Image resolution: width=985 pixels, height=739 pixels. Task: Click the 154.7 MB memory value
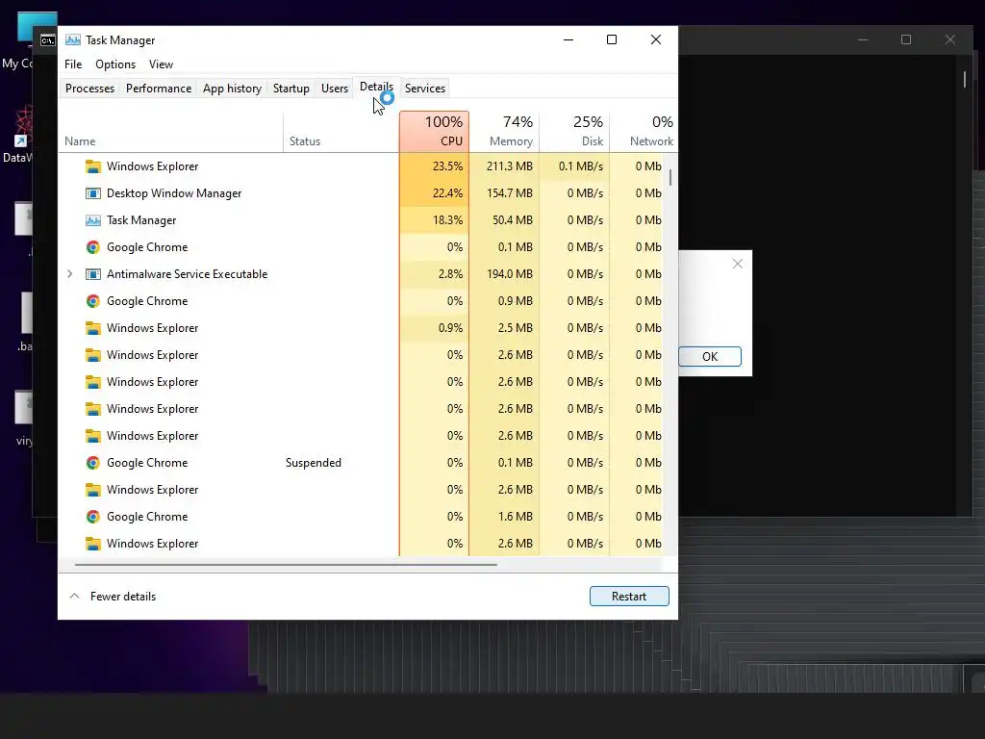pyautogui.click(x=510, y=193)
